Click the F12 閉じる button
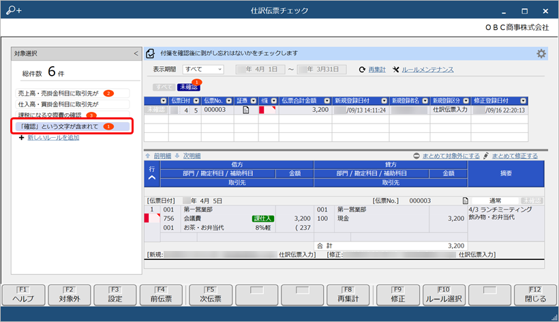 click(535, 295)
